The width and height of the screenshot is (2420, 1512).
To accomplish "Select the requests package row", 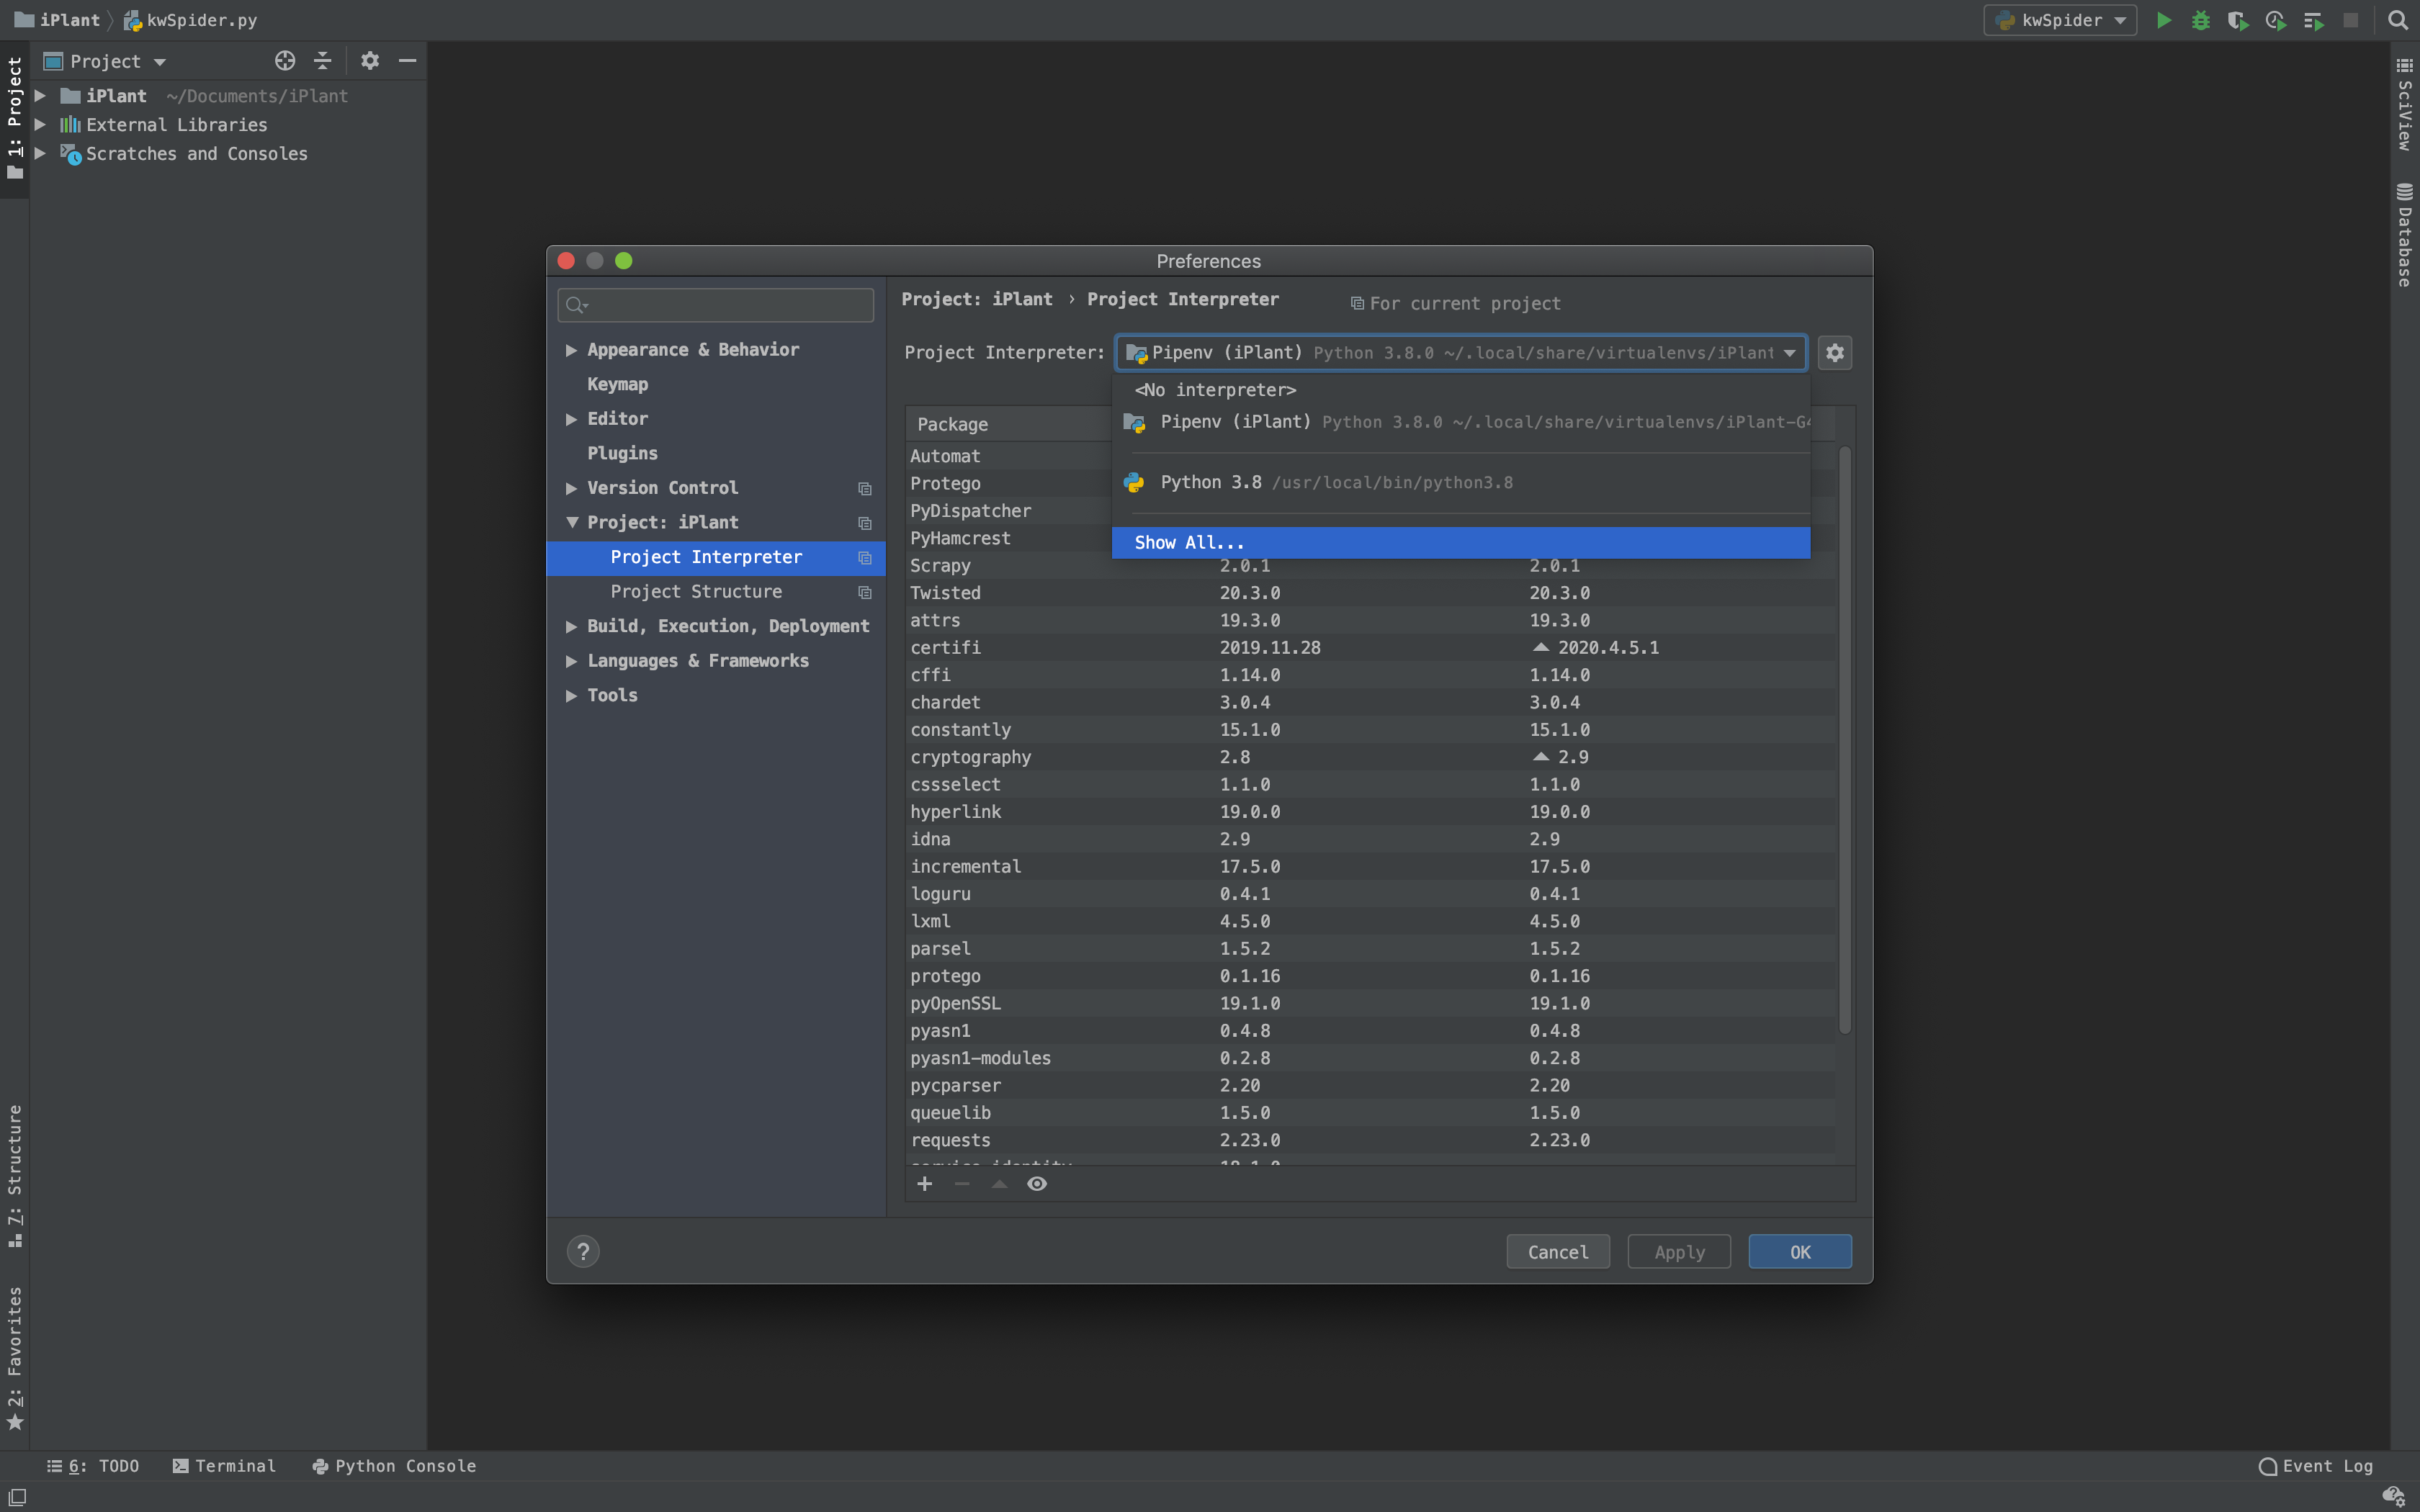I will click(x=1370, y=1140).
